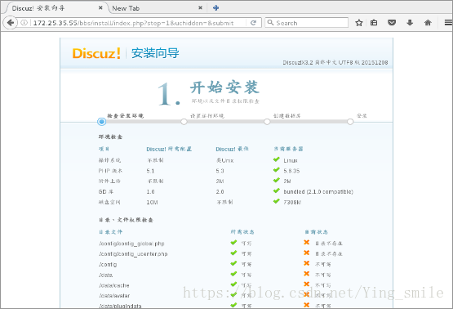Close the Discuz! tab
Image resolution: width=453 pixels, height=309 pixels.
[100, 8]
